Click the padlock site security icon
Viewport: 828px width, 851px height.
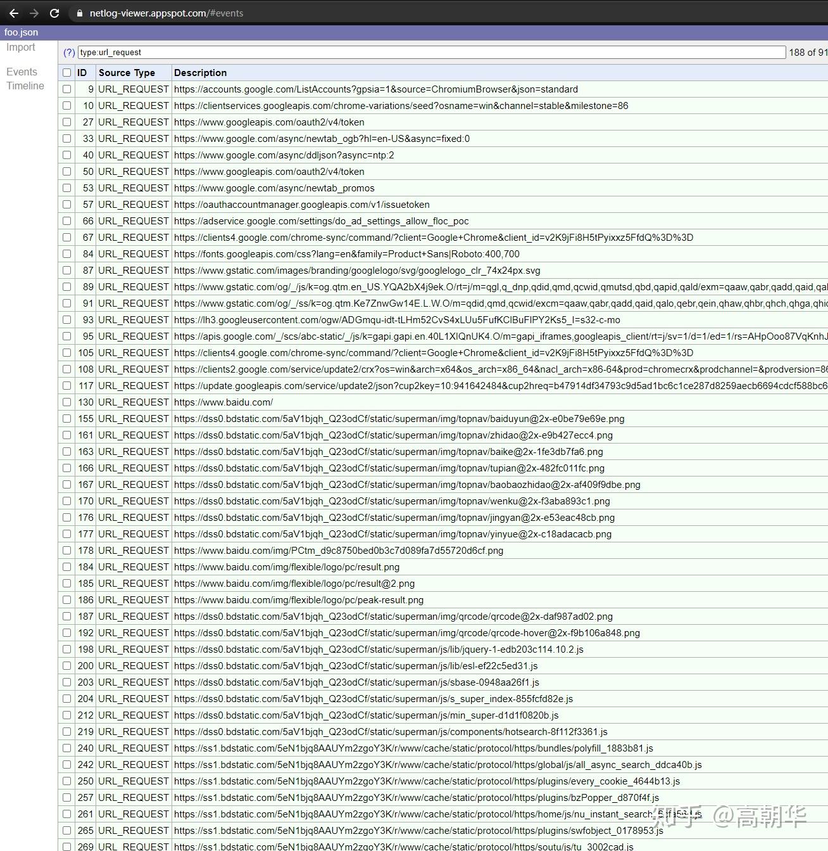[x=79, y=13]
